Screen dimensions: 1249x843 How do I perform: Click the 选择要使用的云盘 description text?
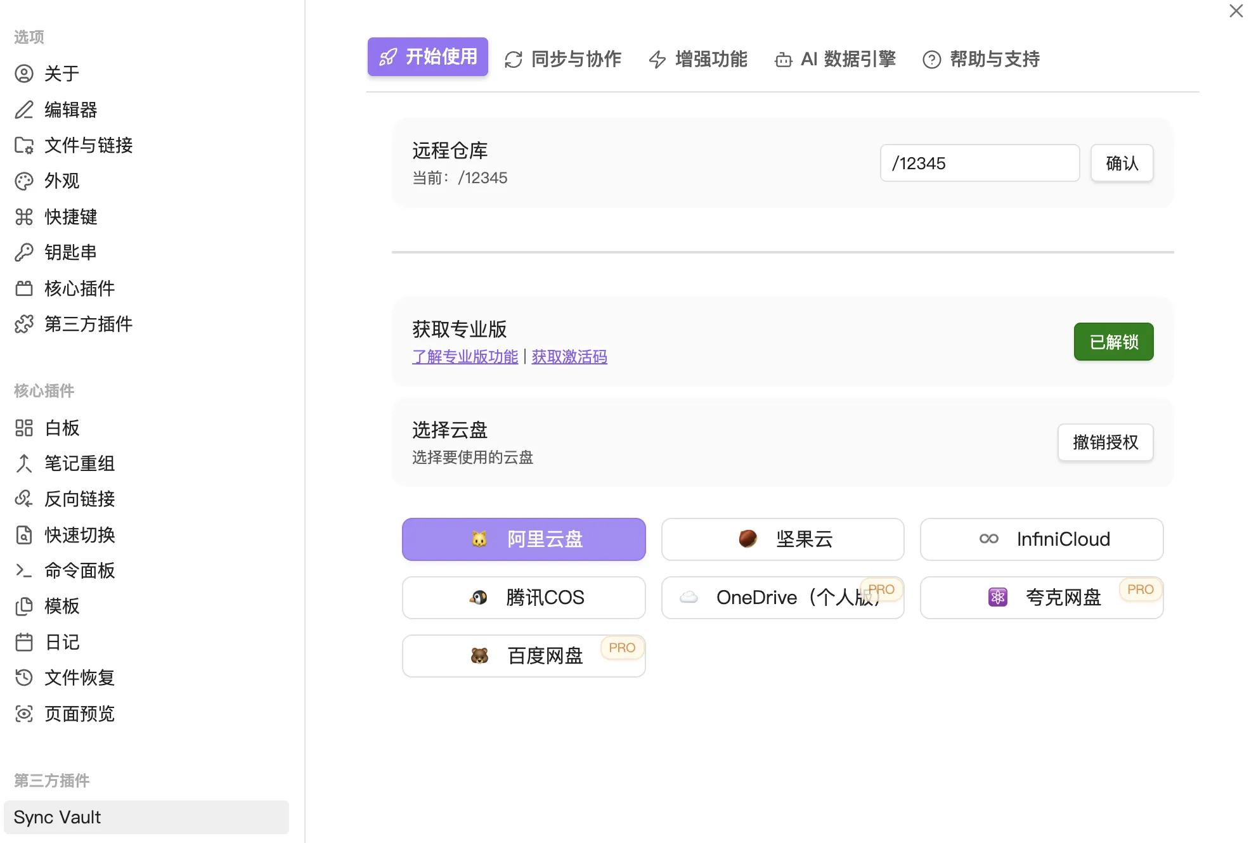pyautogui.click(x=473, y=458)
